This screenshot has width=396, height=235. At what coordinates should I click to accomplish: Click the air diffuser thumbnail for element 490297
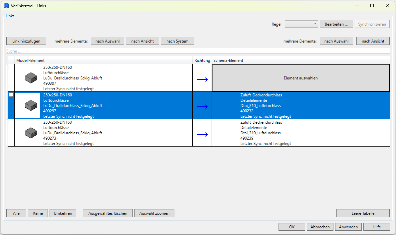(x=31, y=105)
